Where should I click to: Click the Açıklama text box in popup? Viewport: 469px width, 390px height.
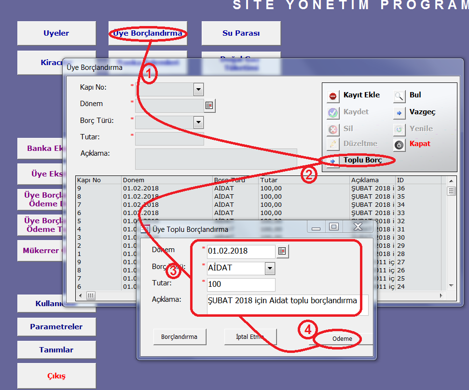pyautogui.click(x=287, y=304)
